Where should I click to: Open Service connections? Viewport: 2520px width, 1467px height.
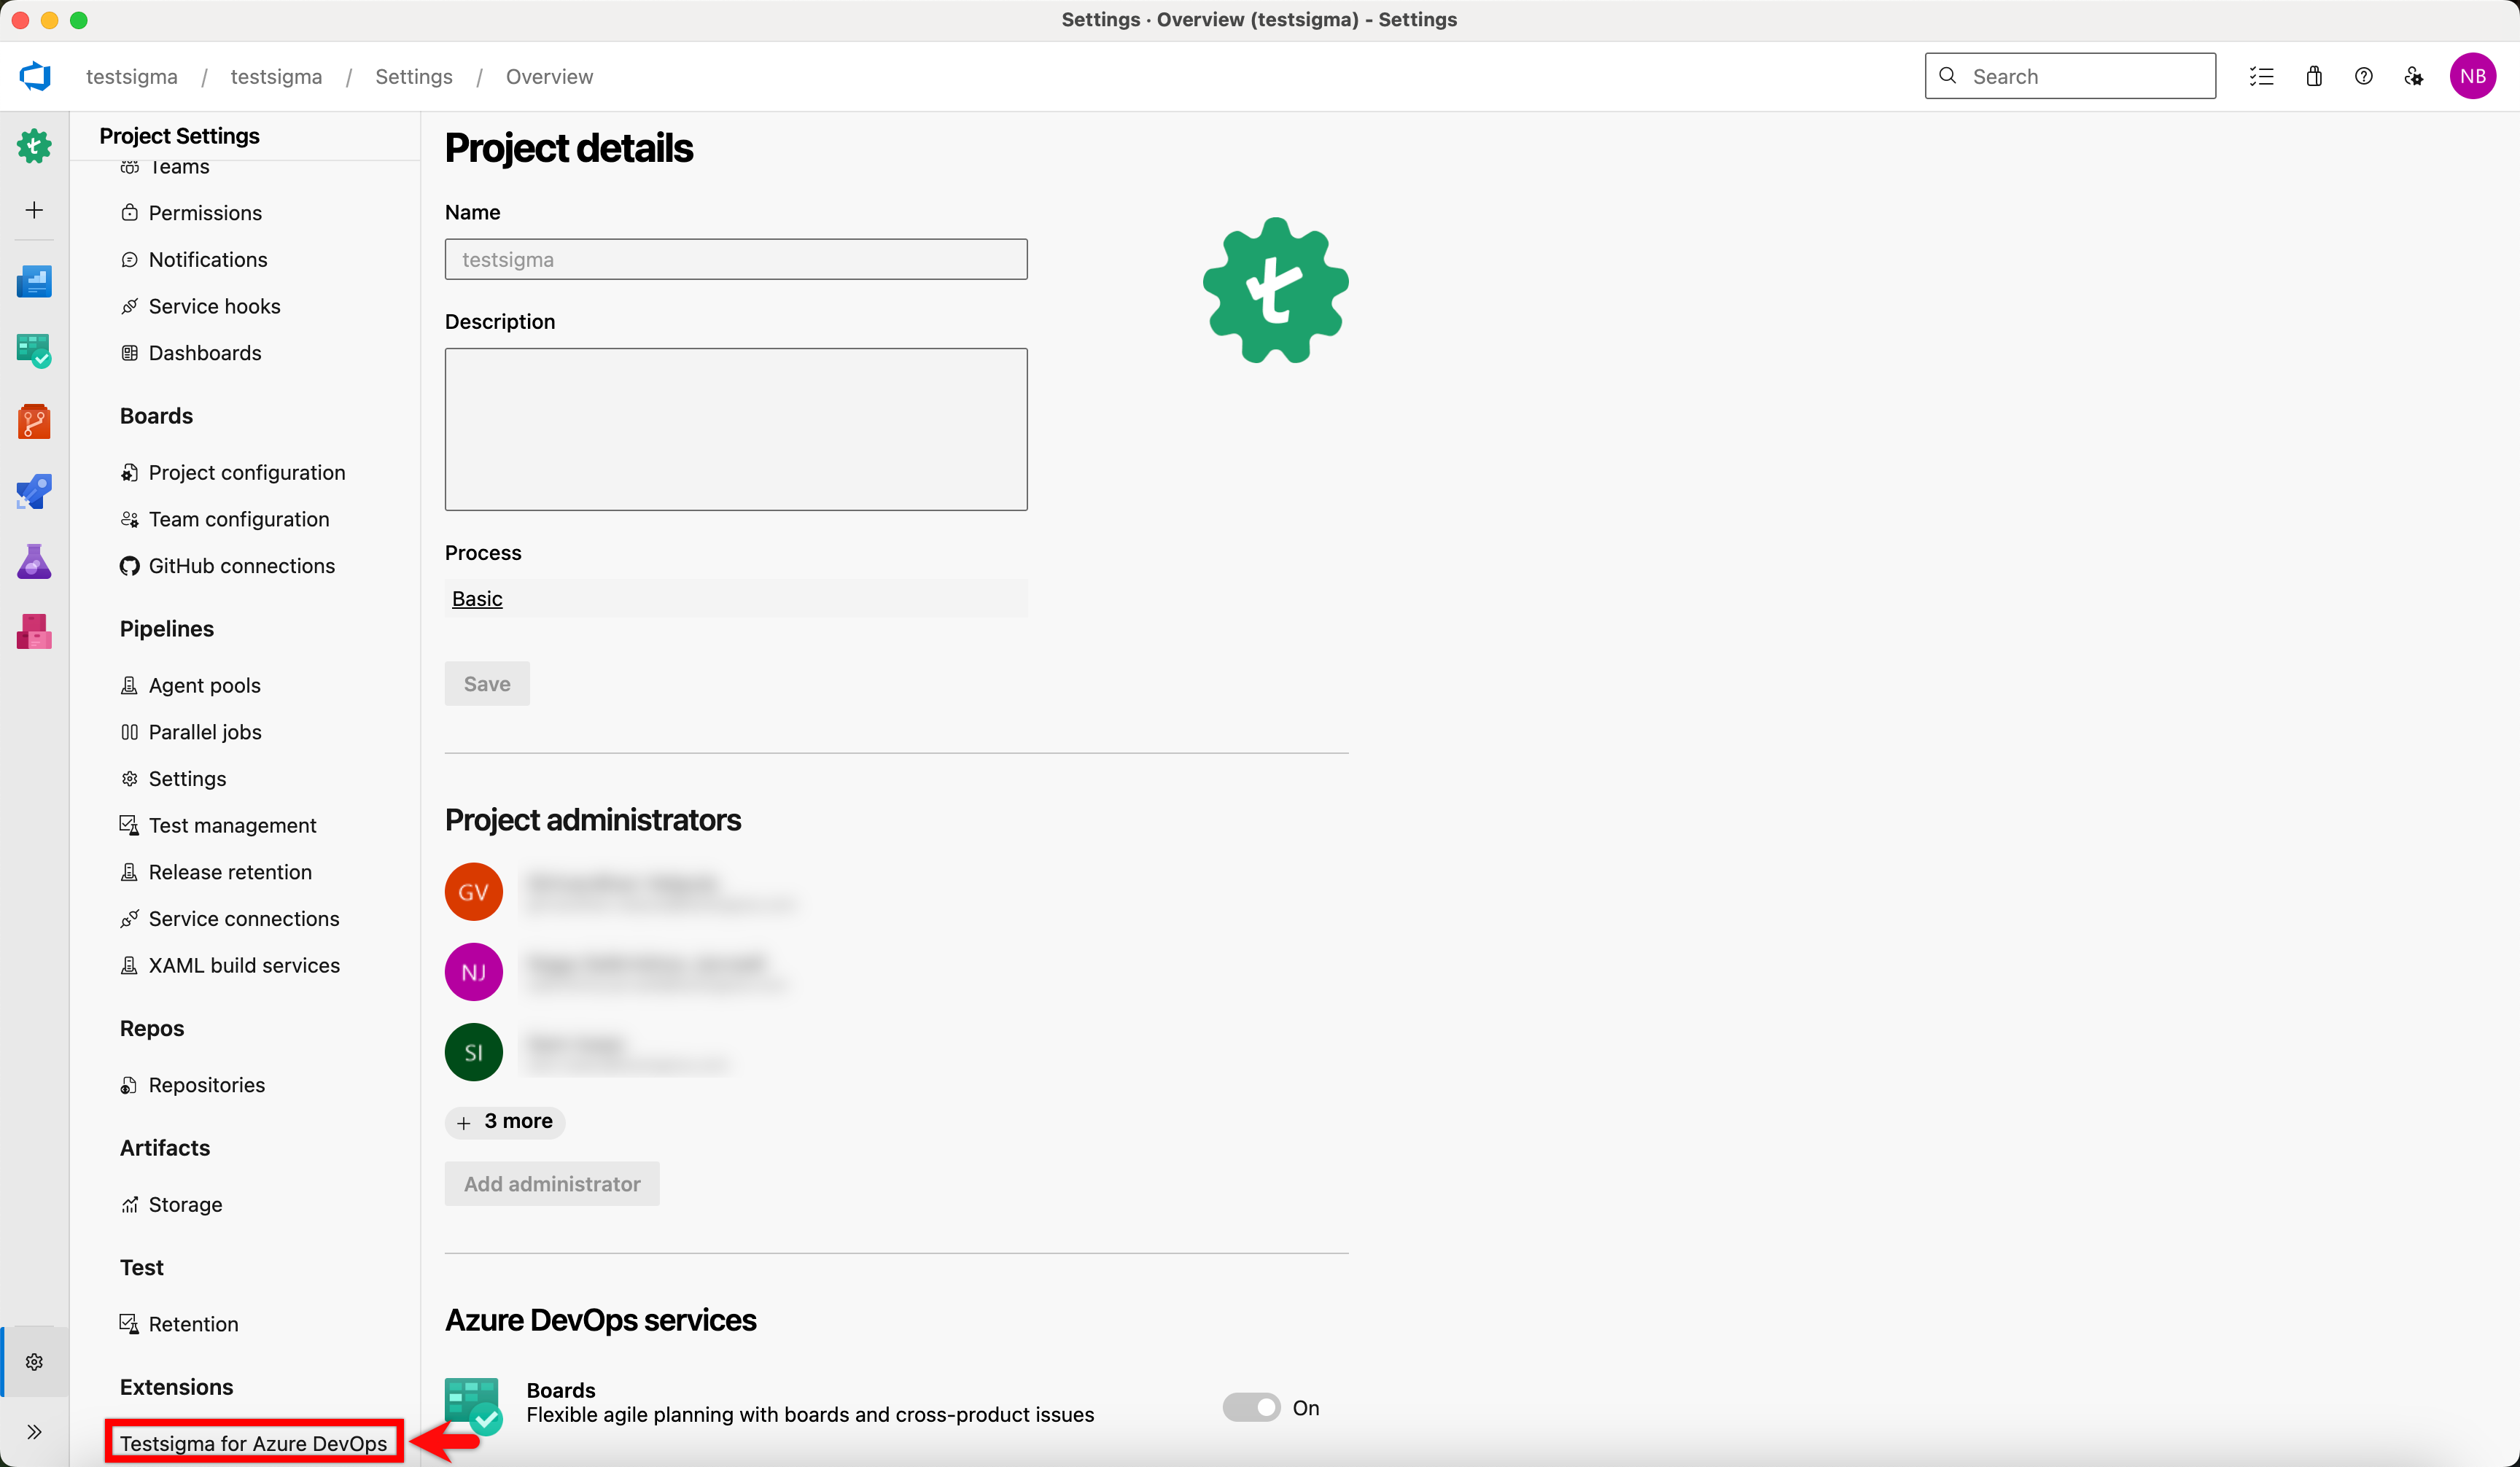245,919
